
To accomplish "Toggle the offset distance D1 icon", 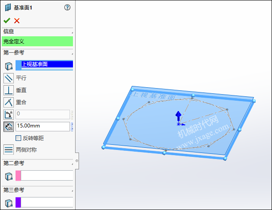I will [9, 127].
